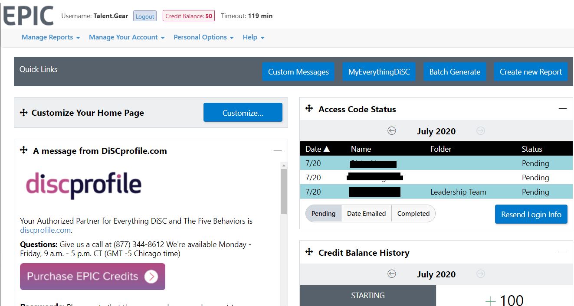Go to previous month in Access Code Status
This screenshot has height=306, width=574.
click(x=392, y=130)
